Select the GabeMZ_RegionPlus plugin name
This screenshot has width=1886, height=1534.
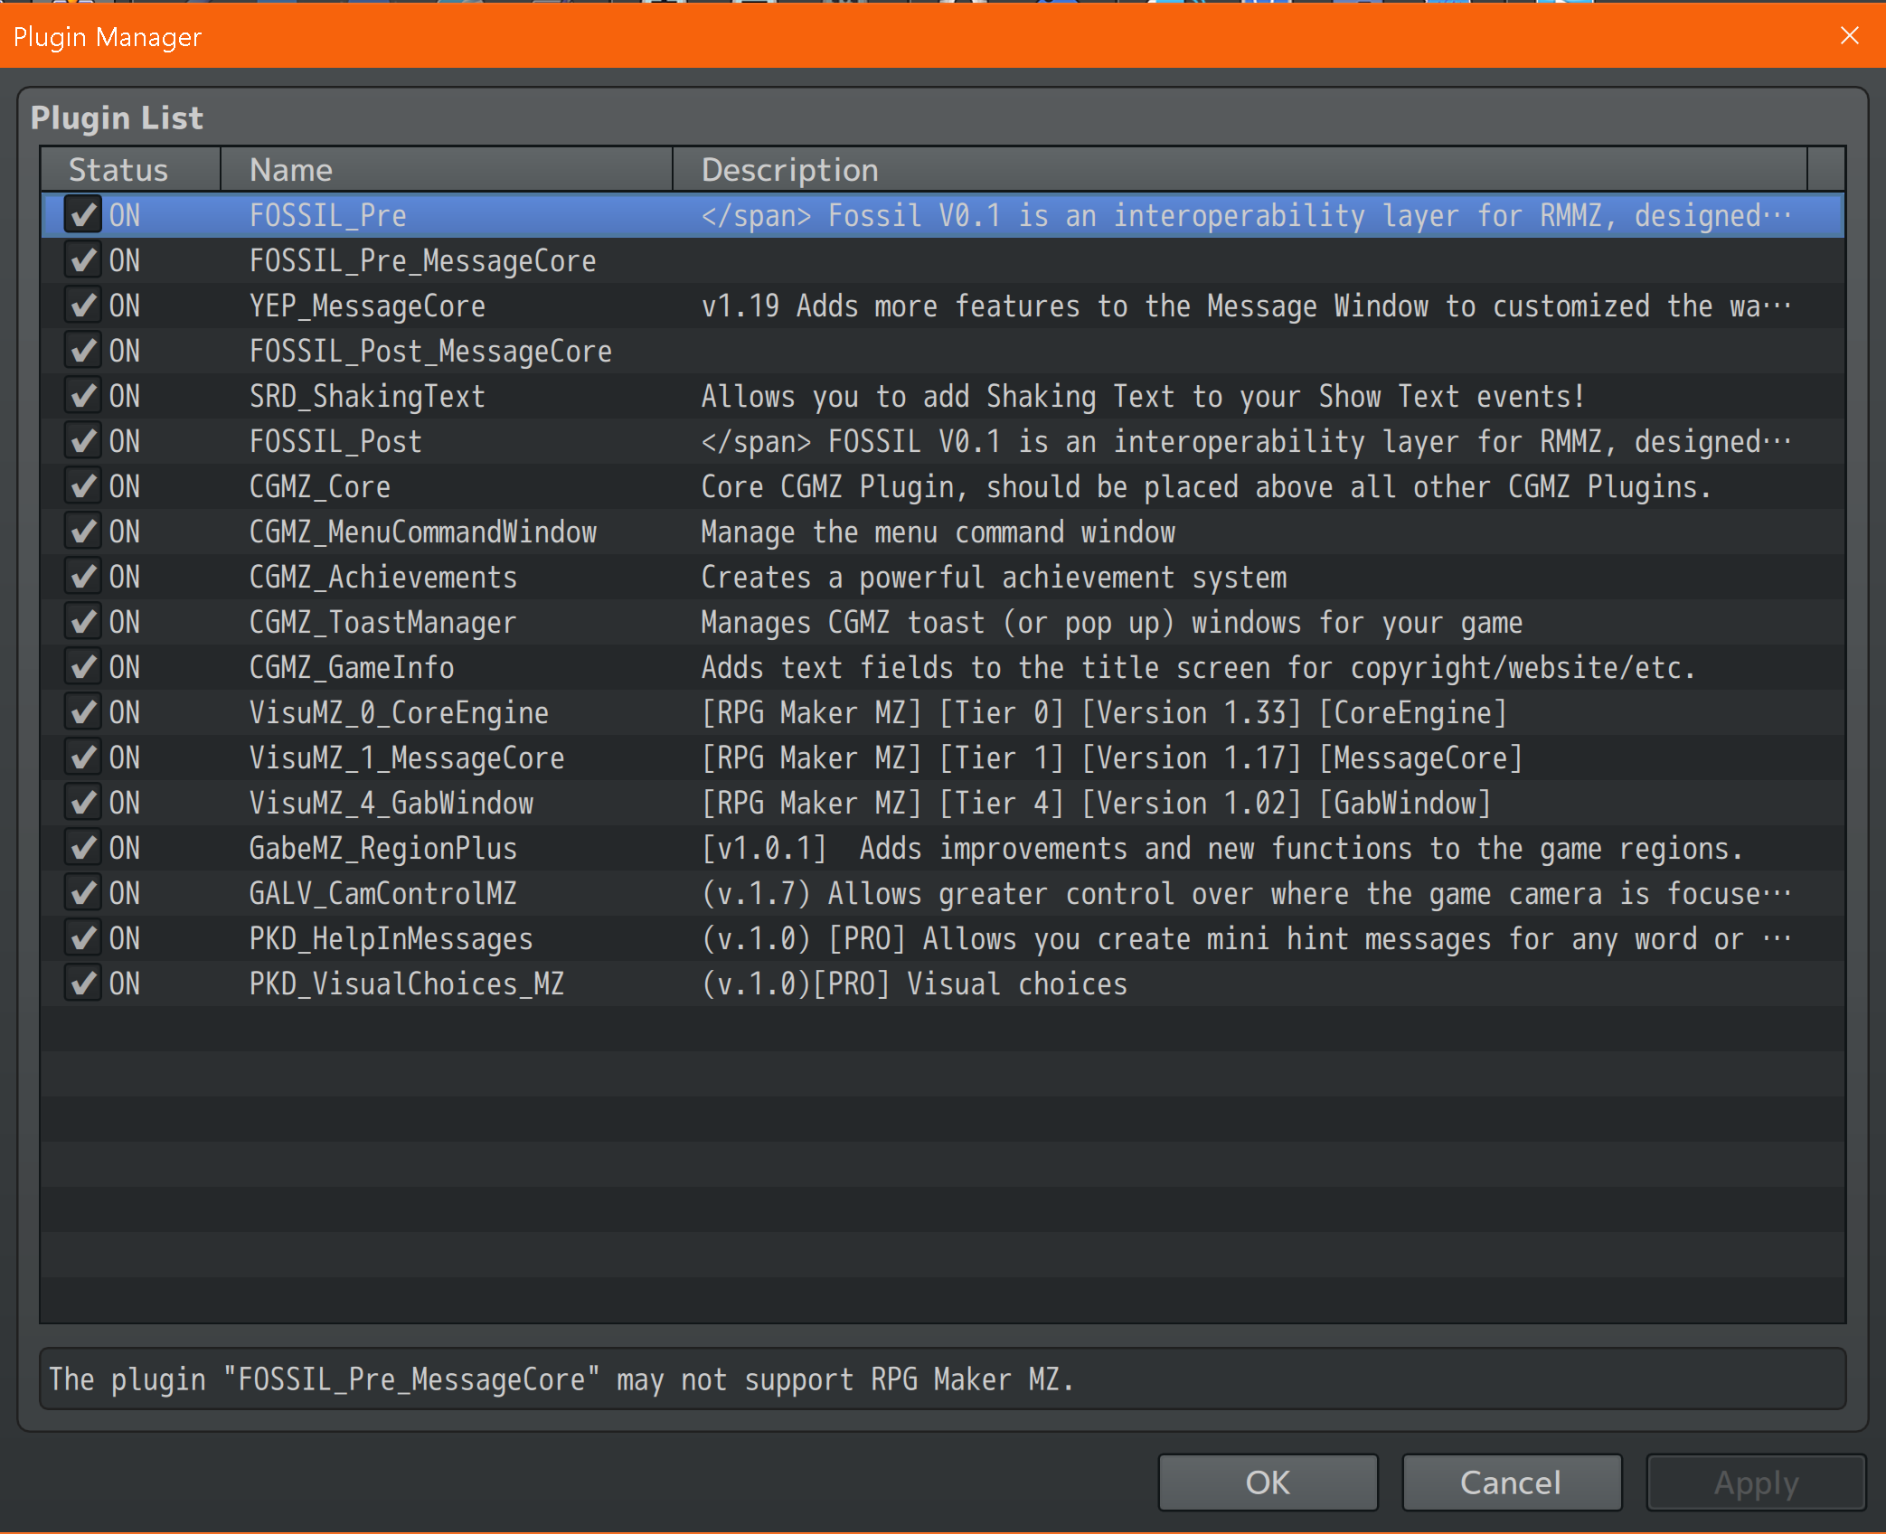(383, 849)
